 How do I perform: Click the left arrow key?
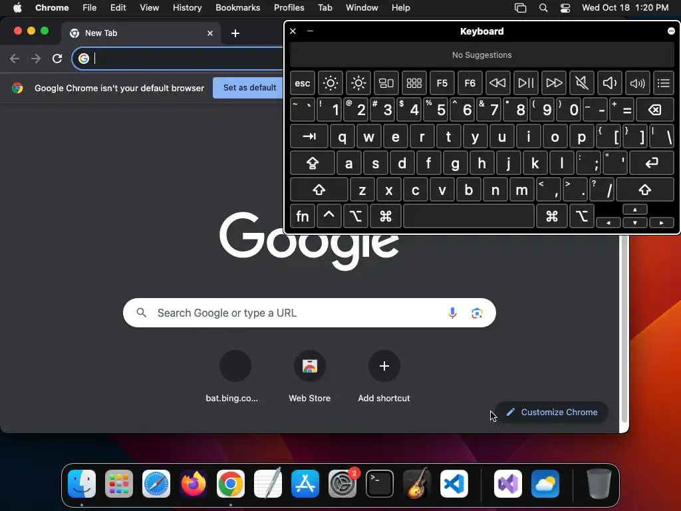(x=609, y=222)
